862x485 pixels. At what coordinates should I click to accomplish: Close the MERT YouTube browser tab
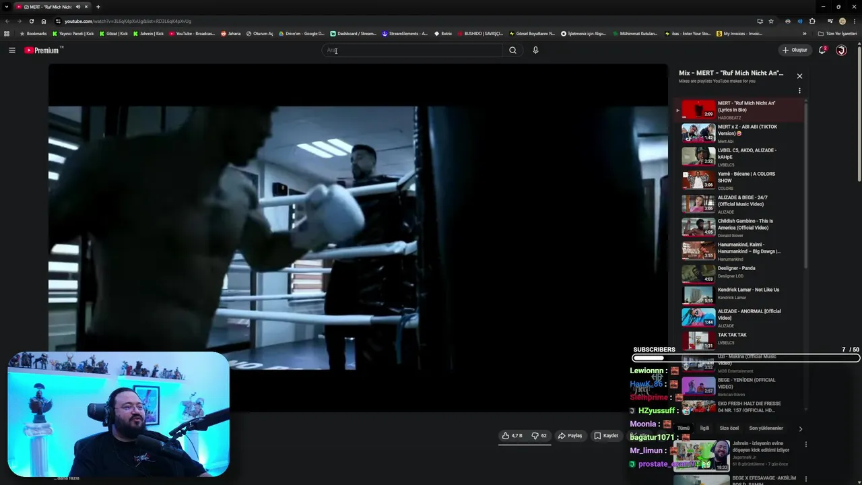[86, 7]
